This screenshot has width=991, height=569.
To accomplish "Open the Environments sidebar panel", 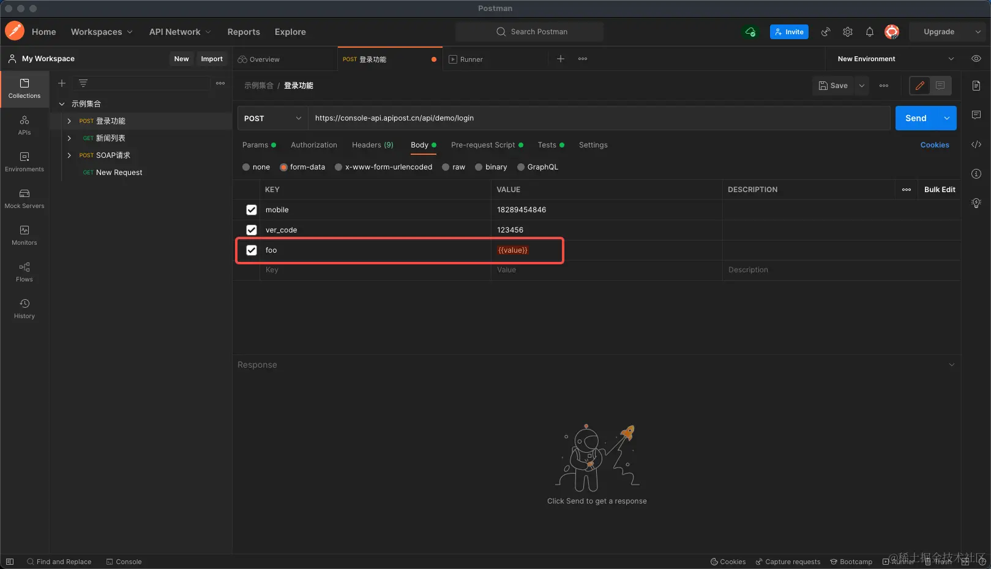I will tap(24, 162).
